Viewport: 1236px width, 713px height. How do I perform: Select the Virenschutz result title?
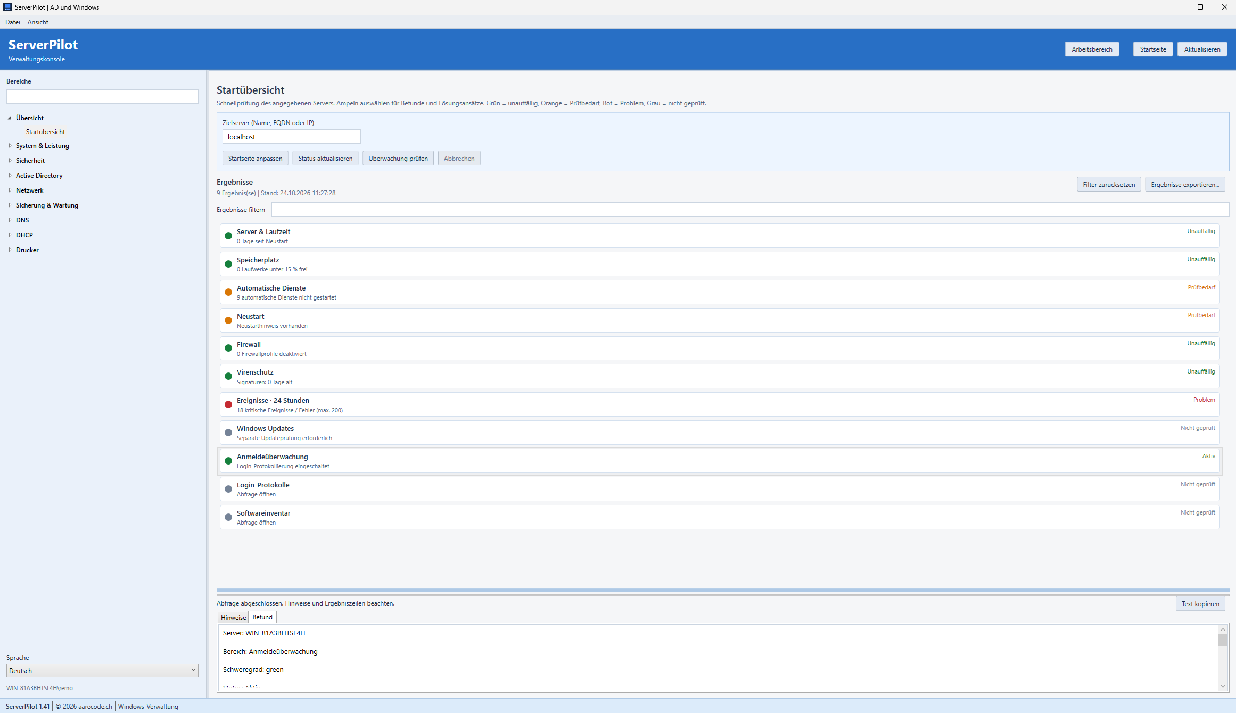[255, 372]
